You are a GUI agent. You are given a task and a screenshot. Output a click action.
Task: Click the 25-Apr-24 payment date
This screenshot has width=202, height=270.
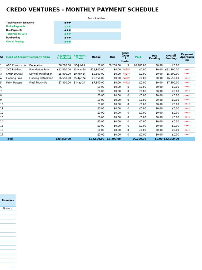(79, 78)
